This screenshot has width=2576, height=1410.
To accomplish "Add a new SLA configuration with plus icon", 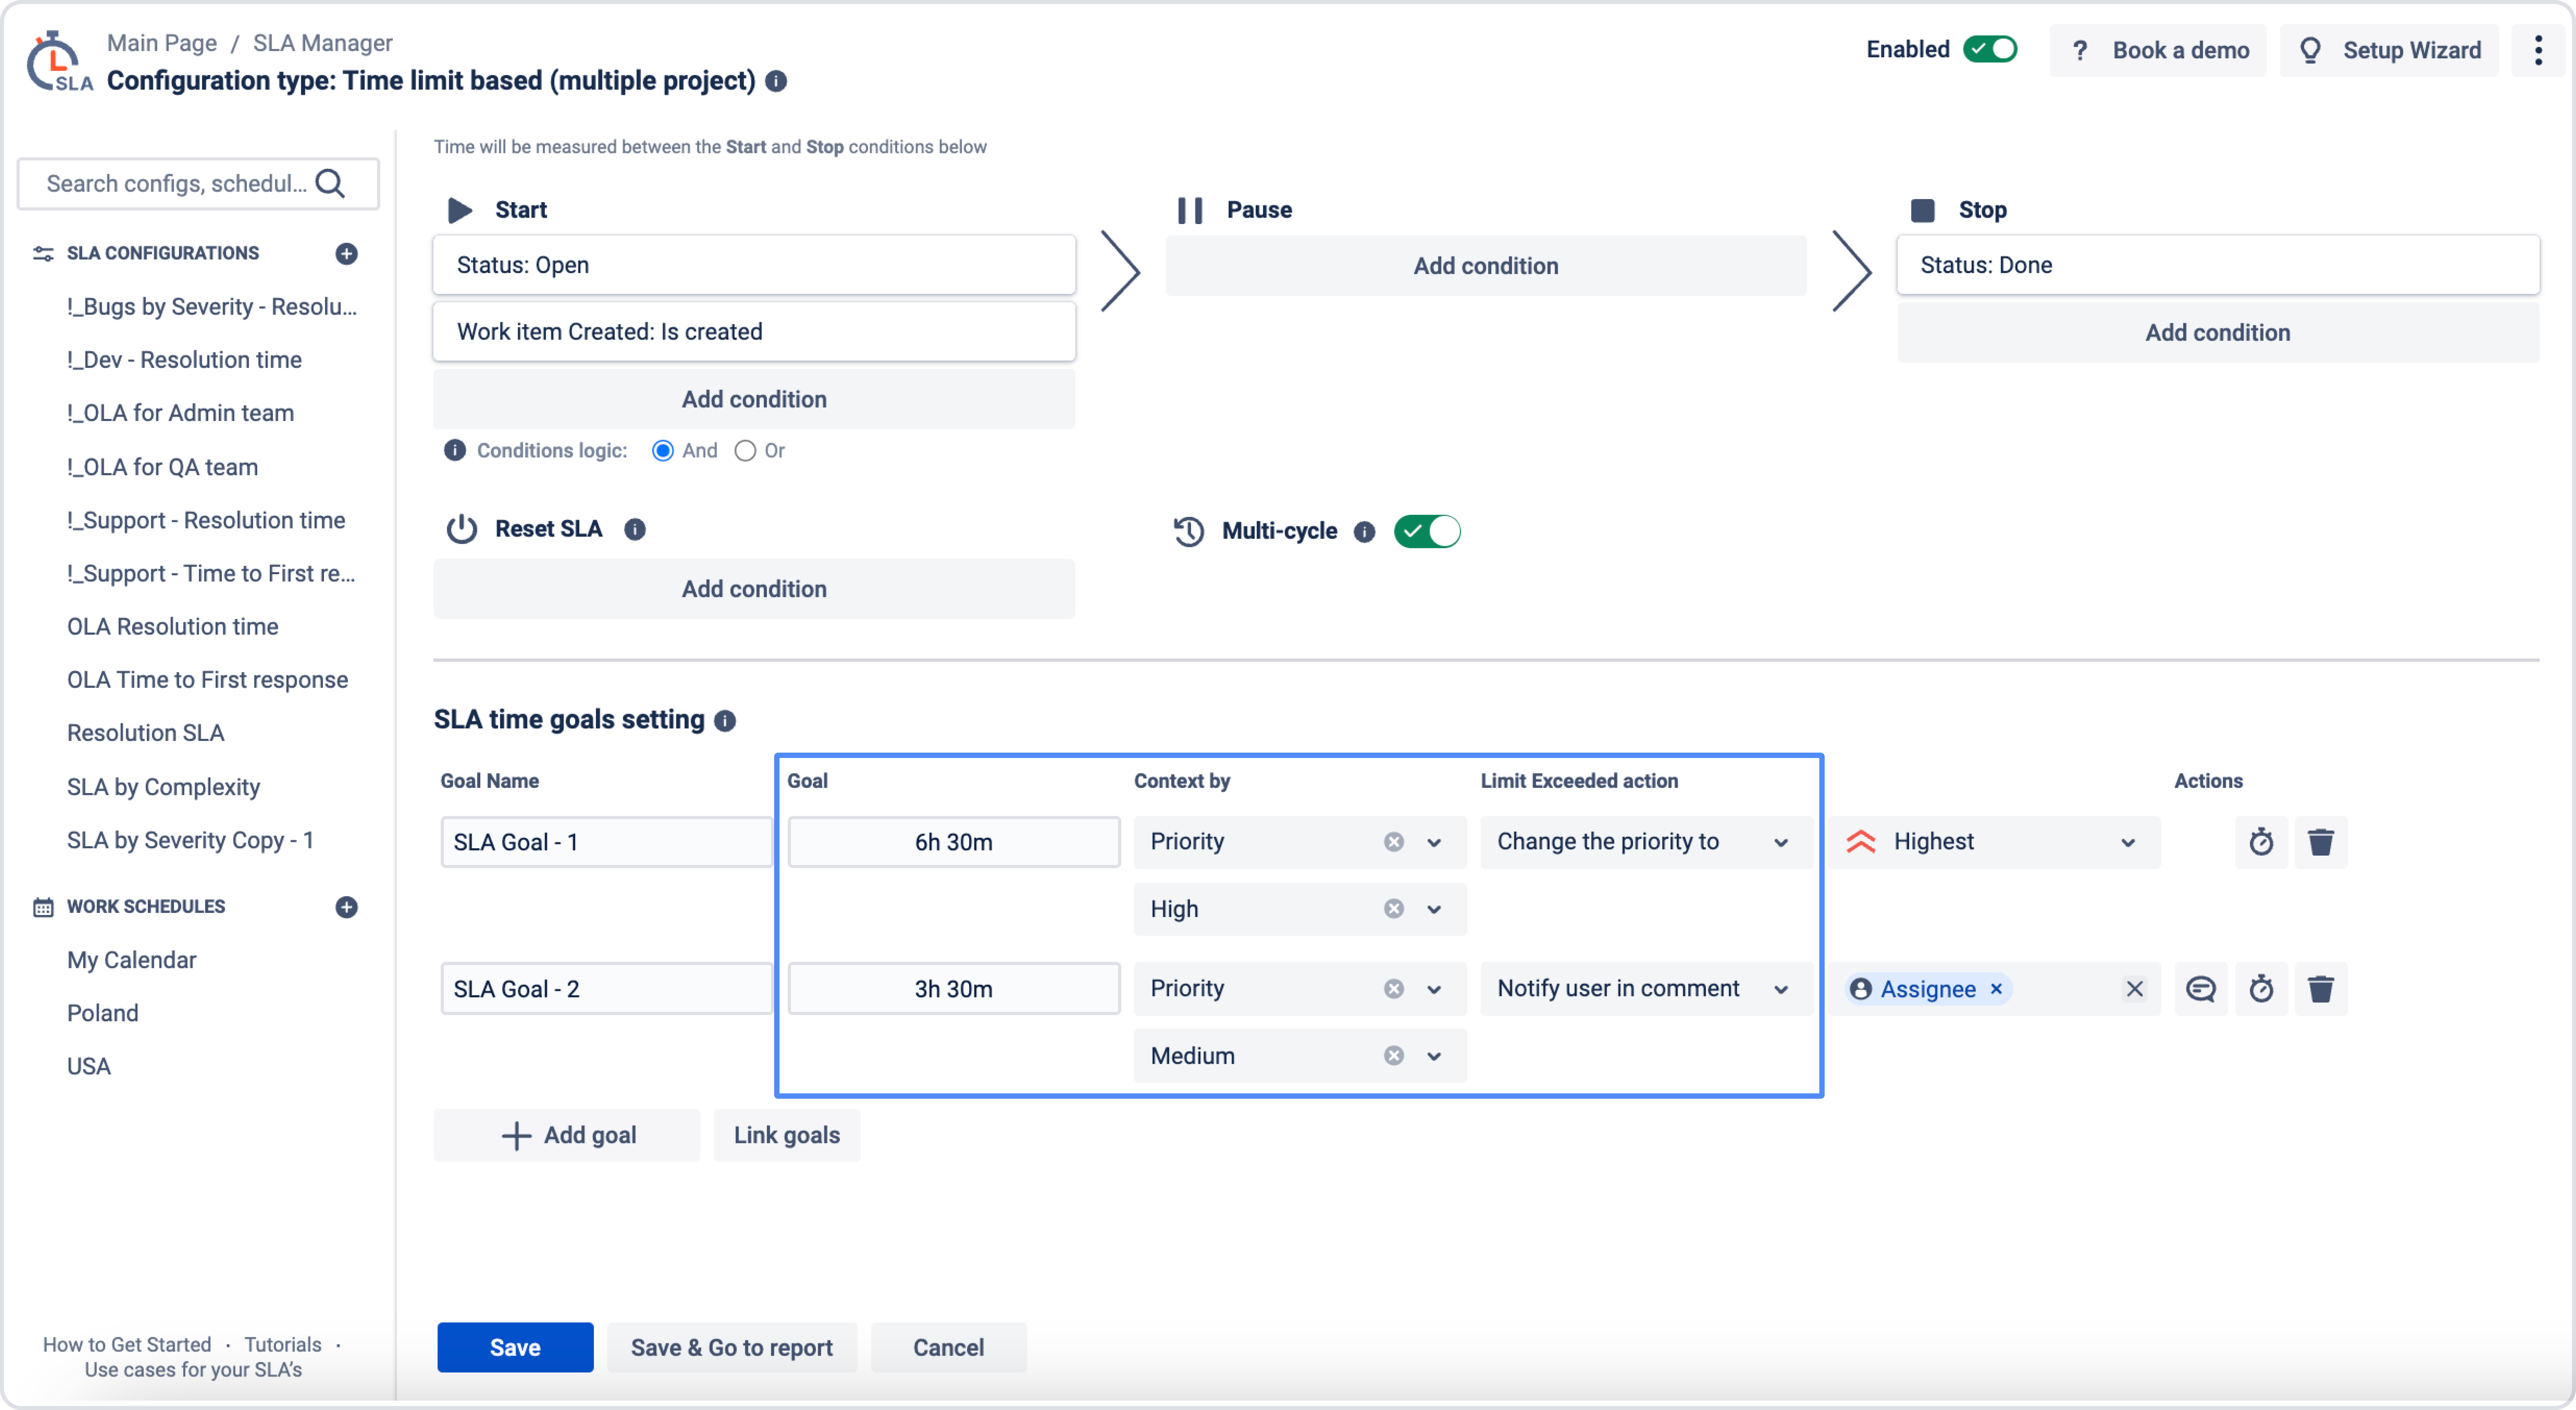I will click(346, 254).
